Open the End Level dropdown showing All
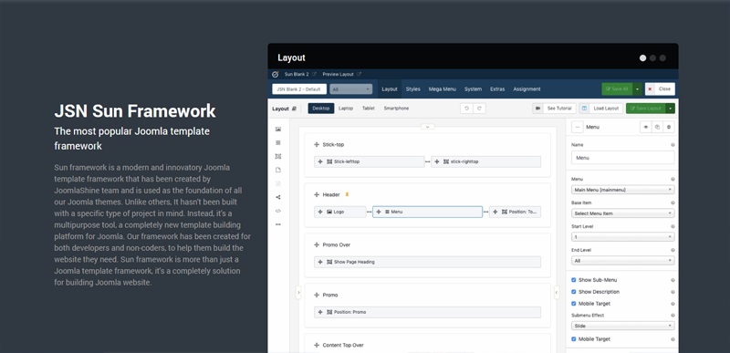Viewport: 730px width, 353px height. [623, 261]
